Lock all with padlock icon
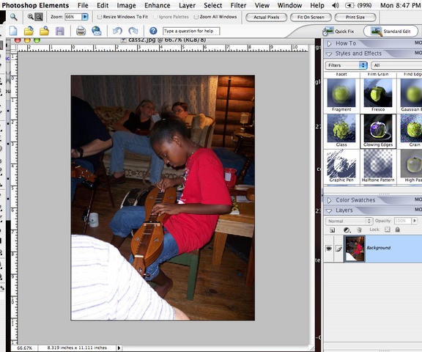 coord(397,230)
